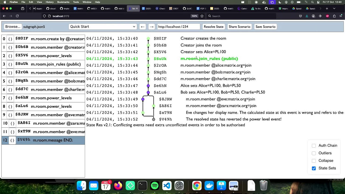Launch Terminal from the dock
Screen dimensions: 345x194
142,186
